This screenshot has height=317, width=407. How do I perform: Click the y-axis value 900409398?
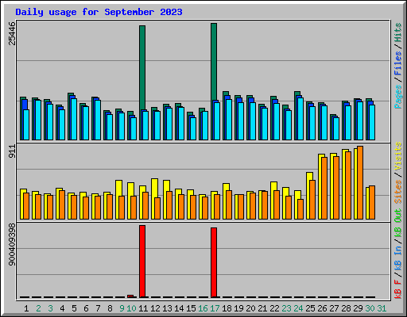pyautogui.click(x=12, y=244)
